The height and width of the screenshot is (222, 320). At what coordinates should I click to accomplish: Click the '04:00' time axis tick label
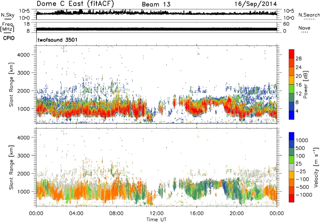click(76, 214)
